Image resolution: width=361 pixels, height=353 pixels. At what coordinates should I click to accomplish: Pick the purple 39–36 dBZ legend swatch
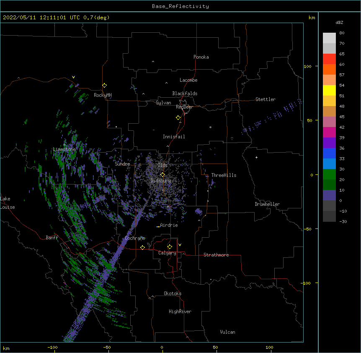[x=329, y=143]
